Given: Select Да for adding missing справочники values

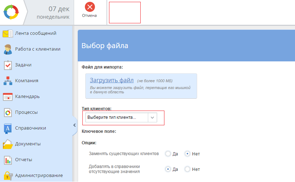Looking at the screenshot, I should pyautogui.click(x=168, y=169).
